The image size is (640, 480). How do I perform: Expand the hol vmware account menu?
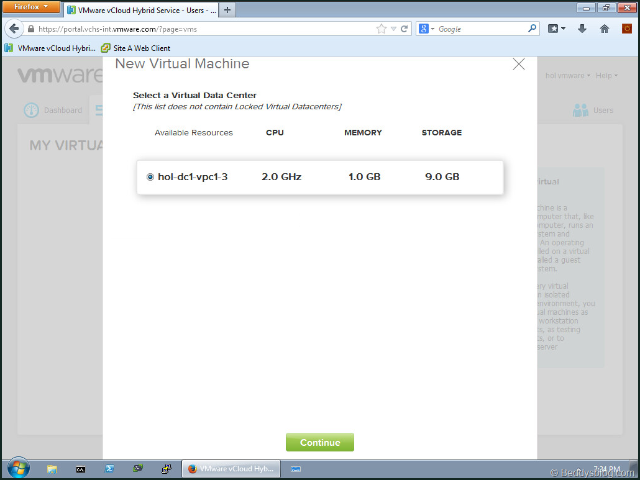[568, 75]
